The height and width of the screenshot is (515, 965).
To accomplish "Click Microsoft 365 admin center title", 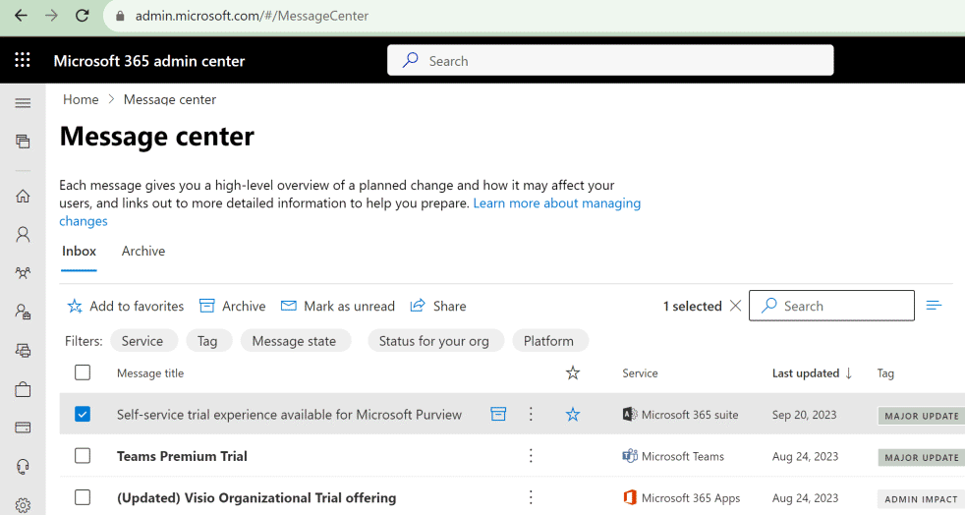I will pyautogui.click(x=149, y=61).
